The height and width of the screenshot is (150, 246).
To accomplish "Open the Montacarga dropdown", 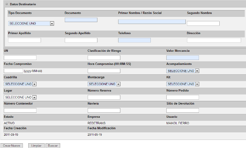I will pyautogui.click(x=104, y=84).
